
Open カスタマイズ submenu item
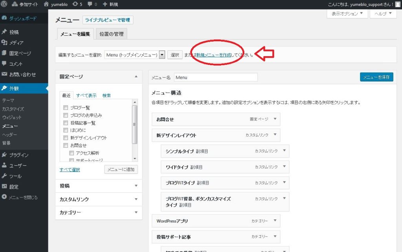click(x=13, y=109)
